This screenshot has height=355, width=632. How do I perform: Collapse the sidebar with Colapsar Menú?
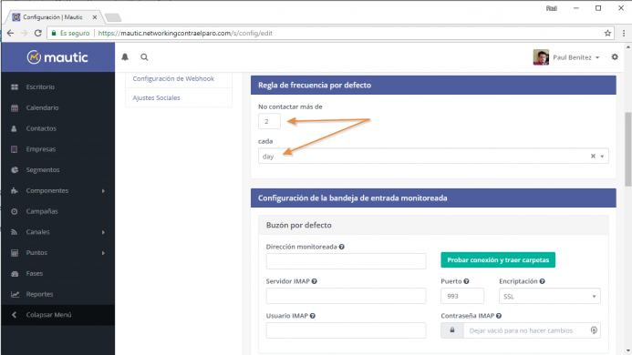58,315
